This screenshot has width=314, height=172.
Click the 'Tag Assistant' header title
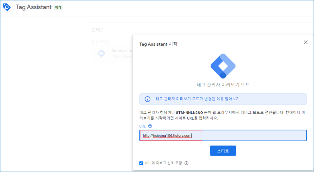click(x=33, y=7)
